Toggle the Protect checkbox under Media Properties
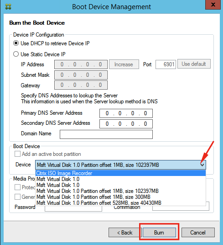This screenshot has width=223, height=245. [17, 187]
